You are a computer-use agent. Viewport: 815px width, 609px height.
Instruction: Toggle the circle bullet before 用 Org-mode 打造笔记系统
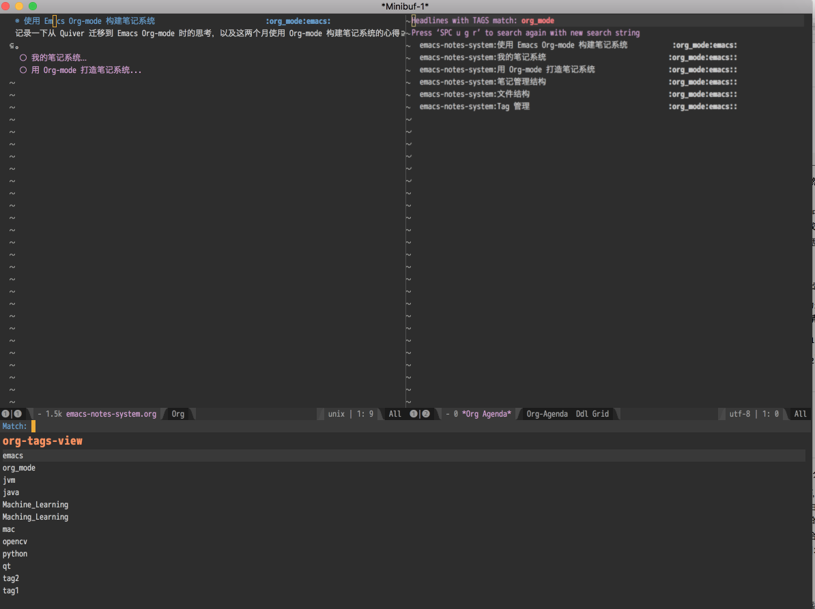pyautogui.click(x=23, y=70)
